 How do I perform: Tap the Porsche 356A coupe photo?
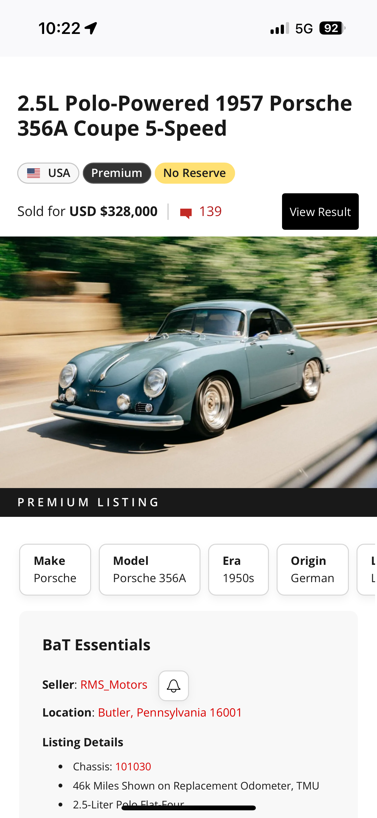[x=188, y=362]
